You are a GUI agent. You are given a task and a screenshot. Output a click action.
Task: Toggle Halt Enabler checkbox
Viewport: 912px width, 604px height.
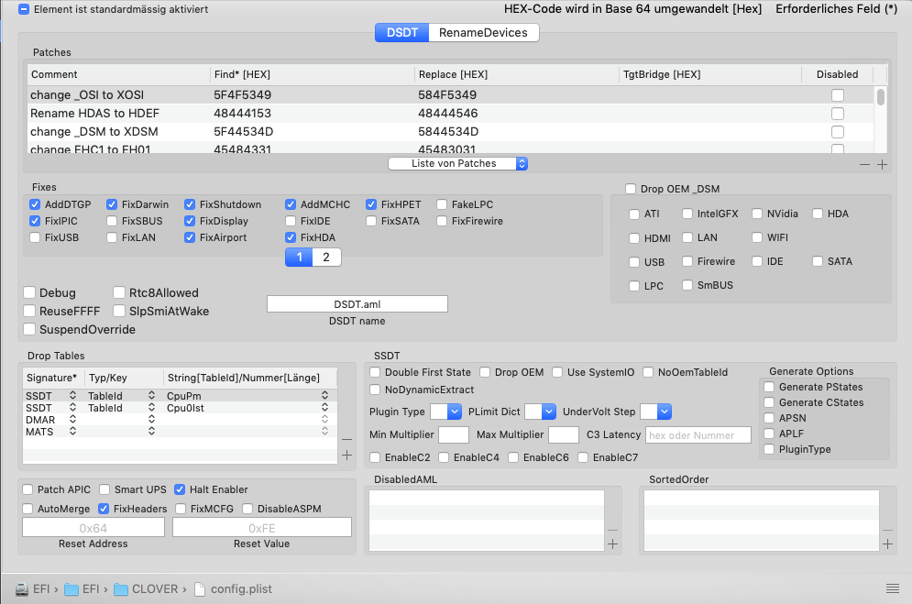pos(180,489)
